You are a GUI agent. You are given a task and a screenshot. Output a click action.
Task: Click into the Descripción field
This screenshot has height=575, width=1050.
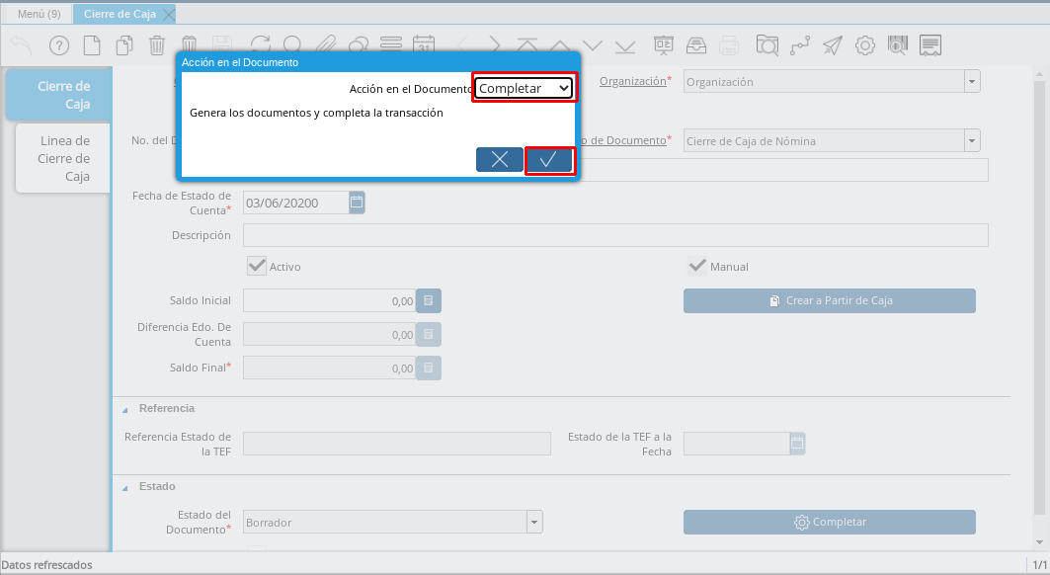[614, 235]
